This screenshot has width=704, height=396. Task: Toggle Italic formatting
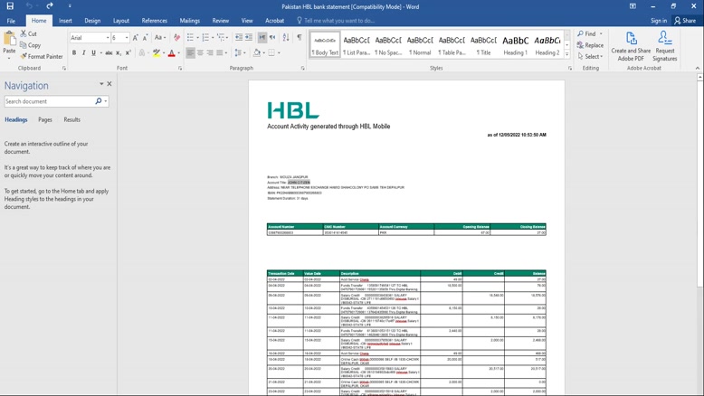(x=84, y=53)
